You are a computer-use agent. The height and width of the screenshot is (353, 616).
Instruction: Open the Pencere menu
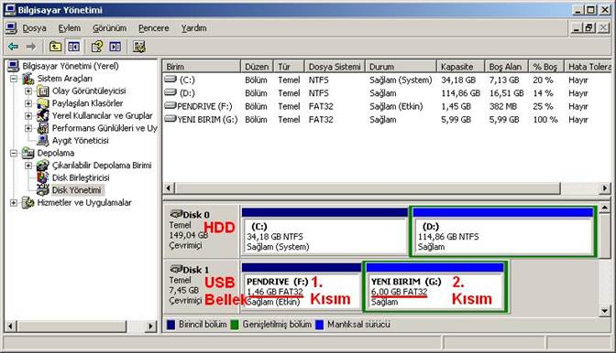tap(154, 28)
